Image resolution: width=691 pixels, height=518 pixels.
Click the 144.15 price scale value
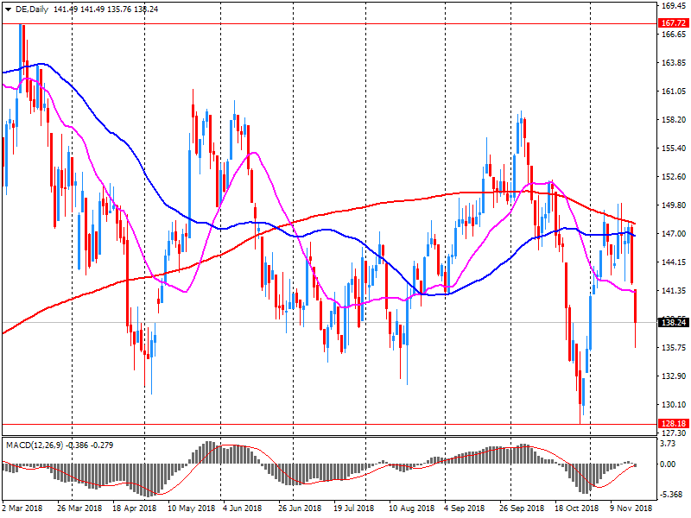(674, 262)
